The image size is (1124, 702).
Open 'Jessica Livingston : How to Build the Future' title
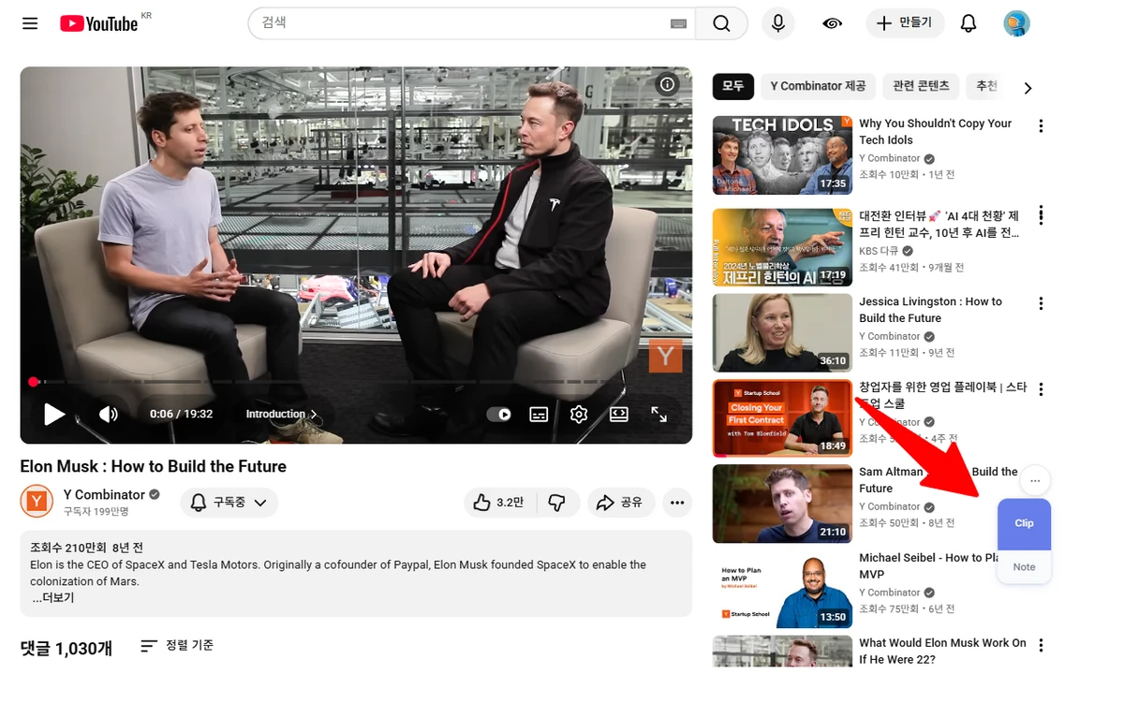930,310
